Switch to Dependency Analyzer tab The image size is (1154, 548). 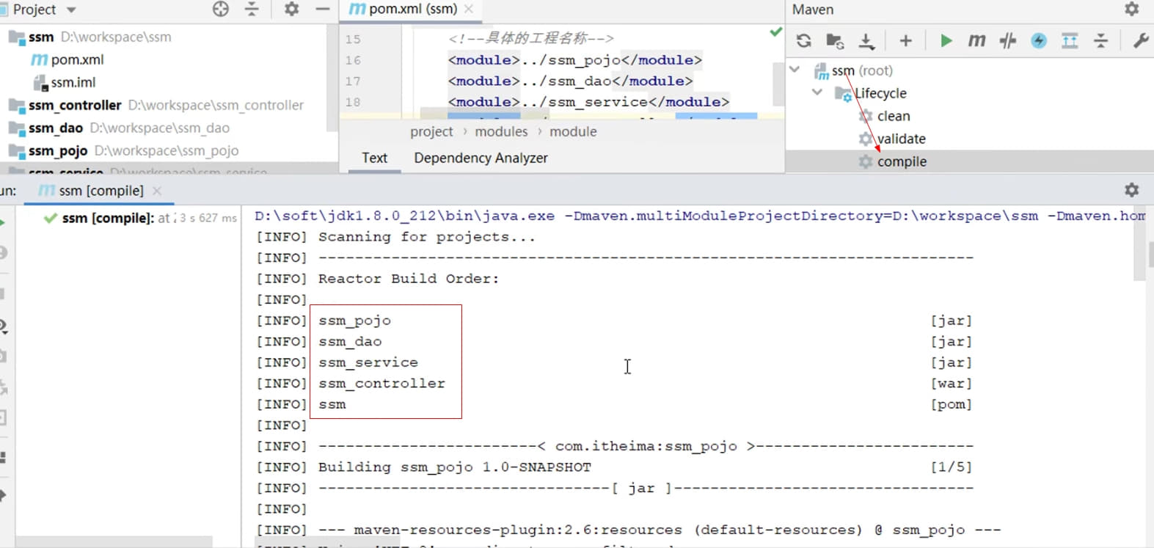coord(481,158)
